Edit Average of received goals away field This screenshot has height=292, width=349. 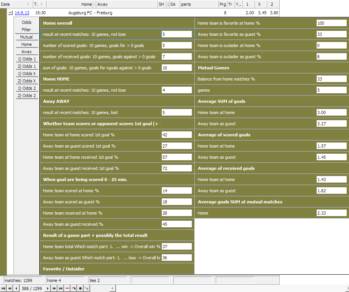pos(332,191)
